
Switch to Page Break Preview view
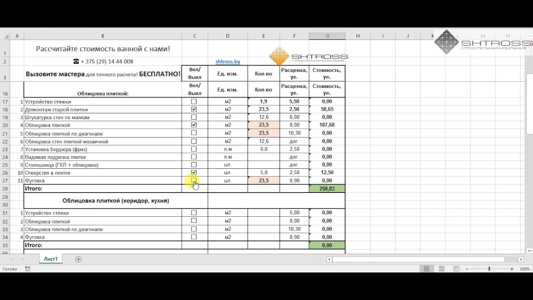coord(456,269)
